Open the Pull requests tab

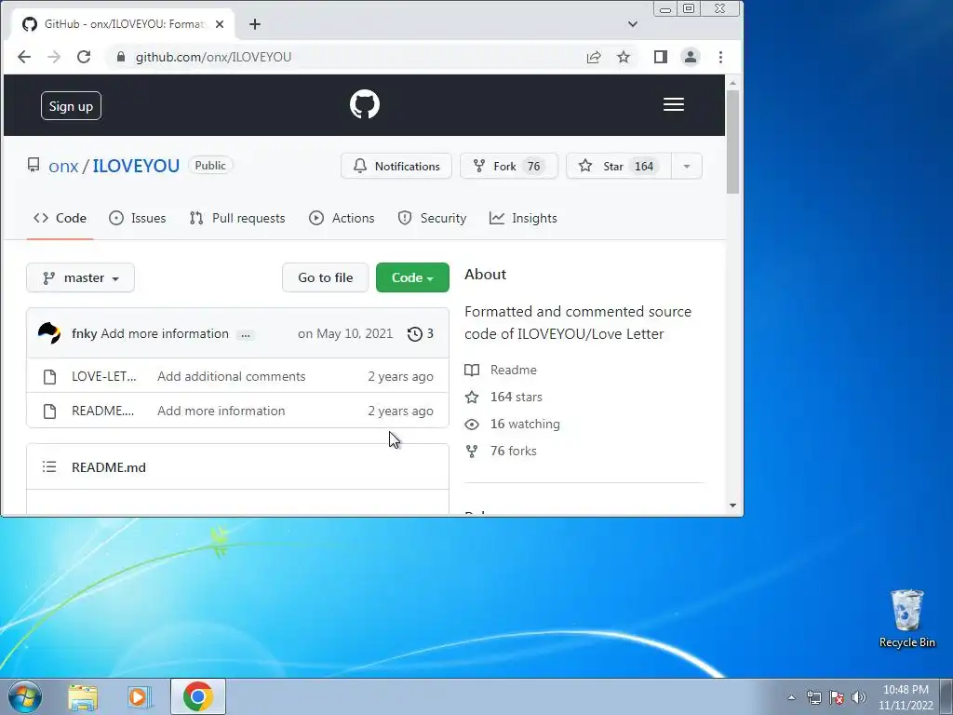237,218
